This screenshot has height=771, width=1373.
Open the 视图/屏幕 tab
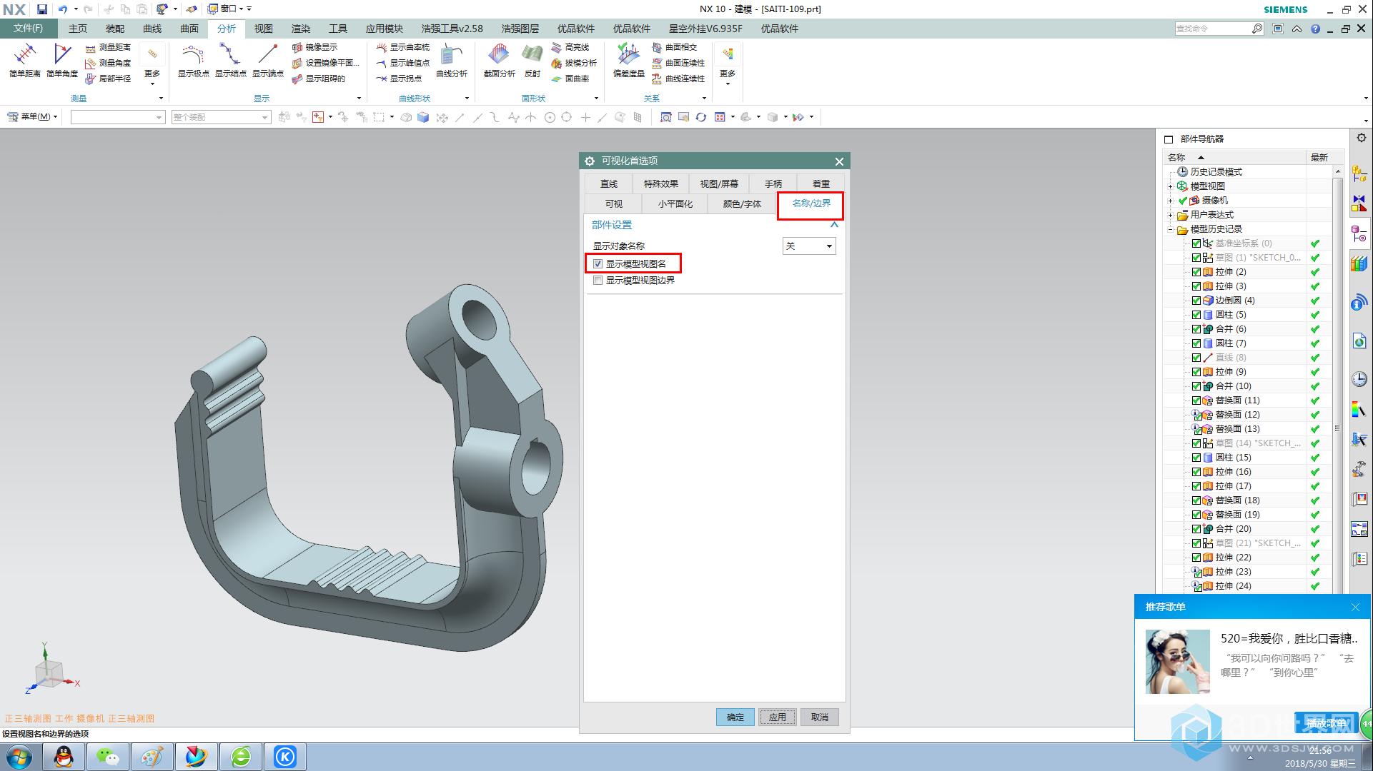pyautogui.click(x=719, y=184)
